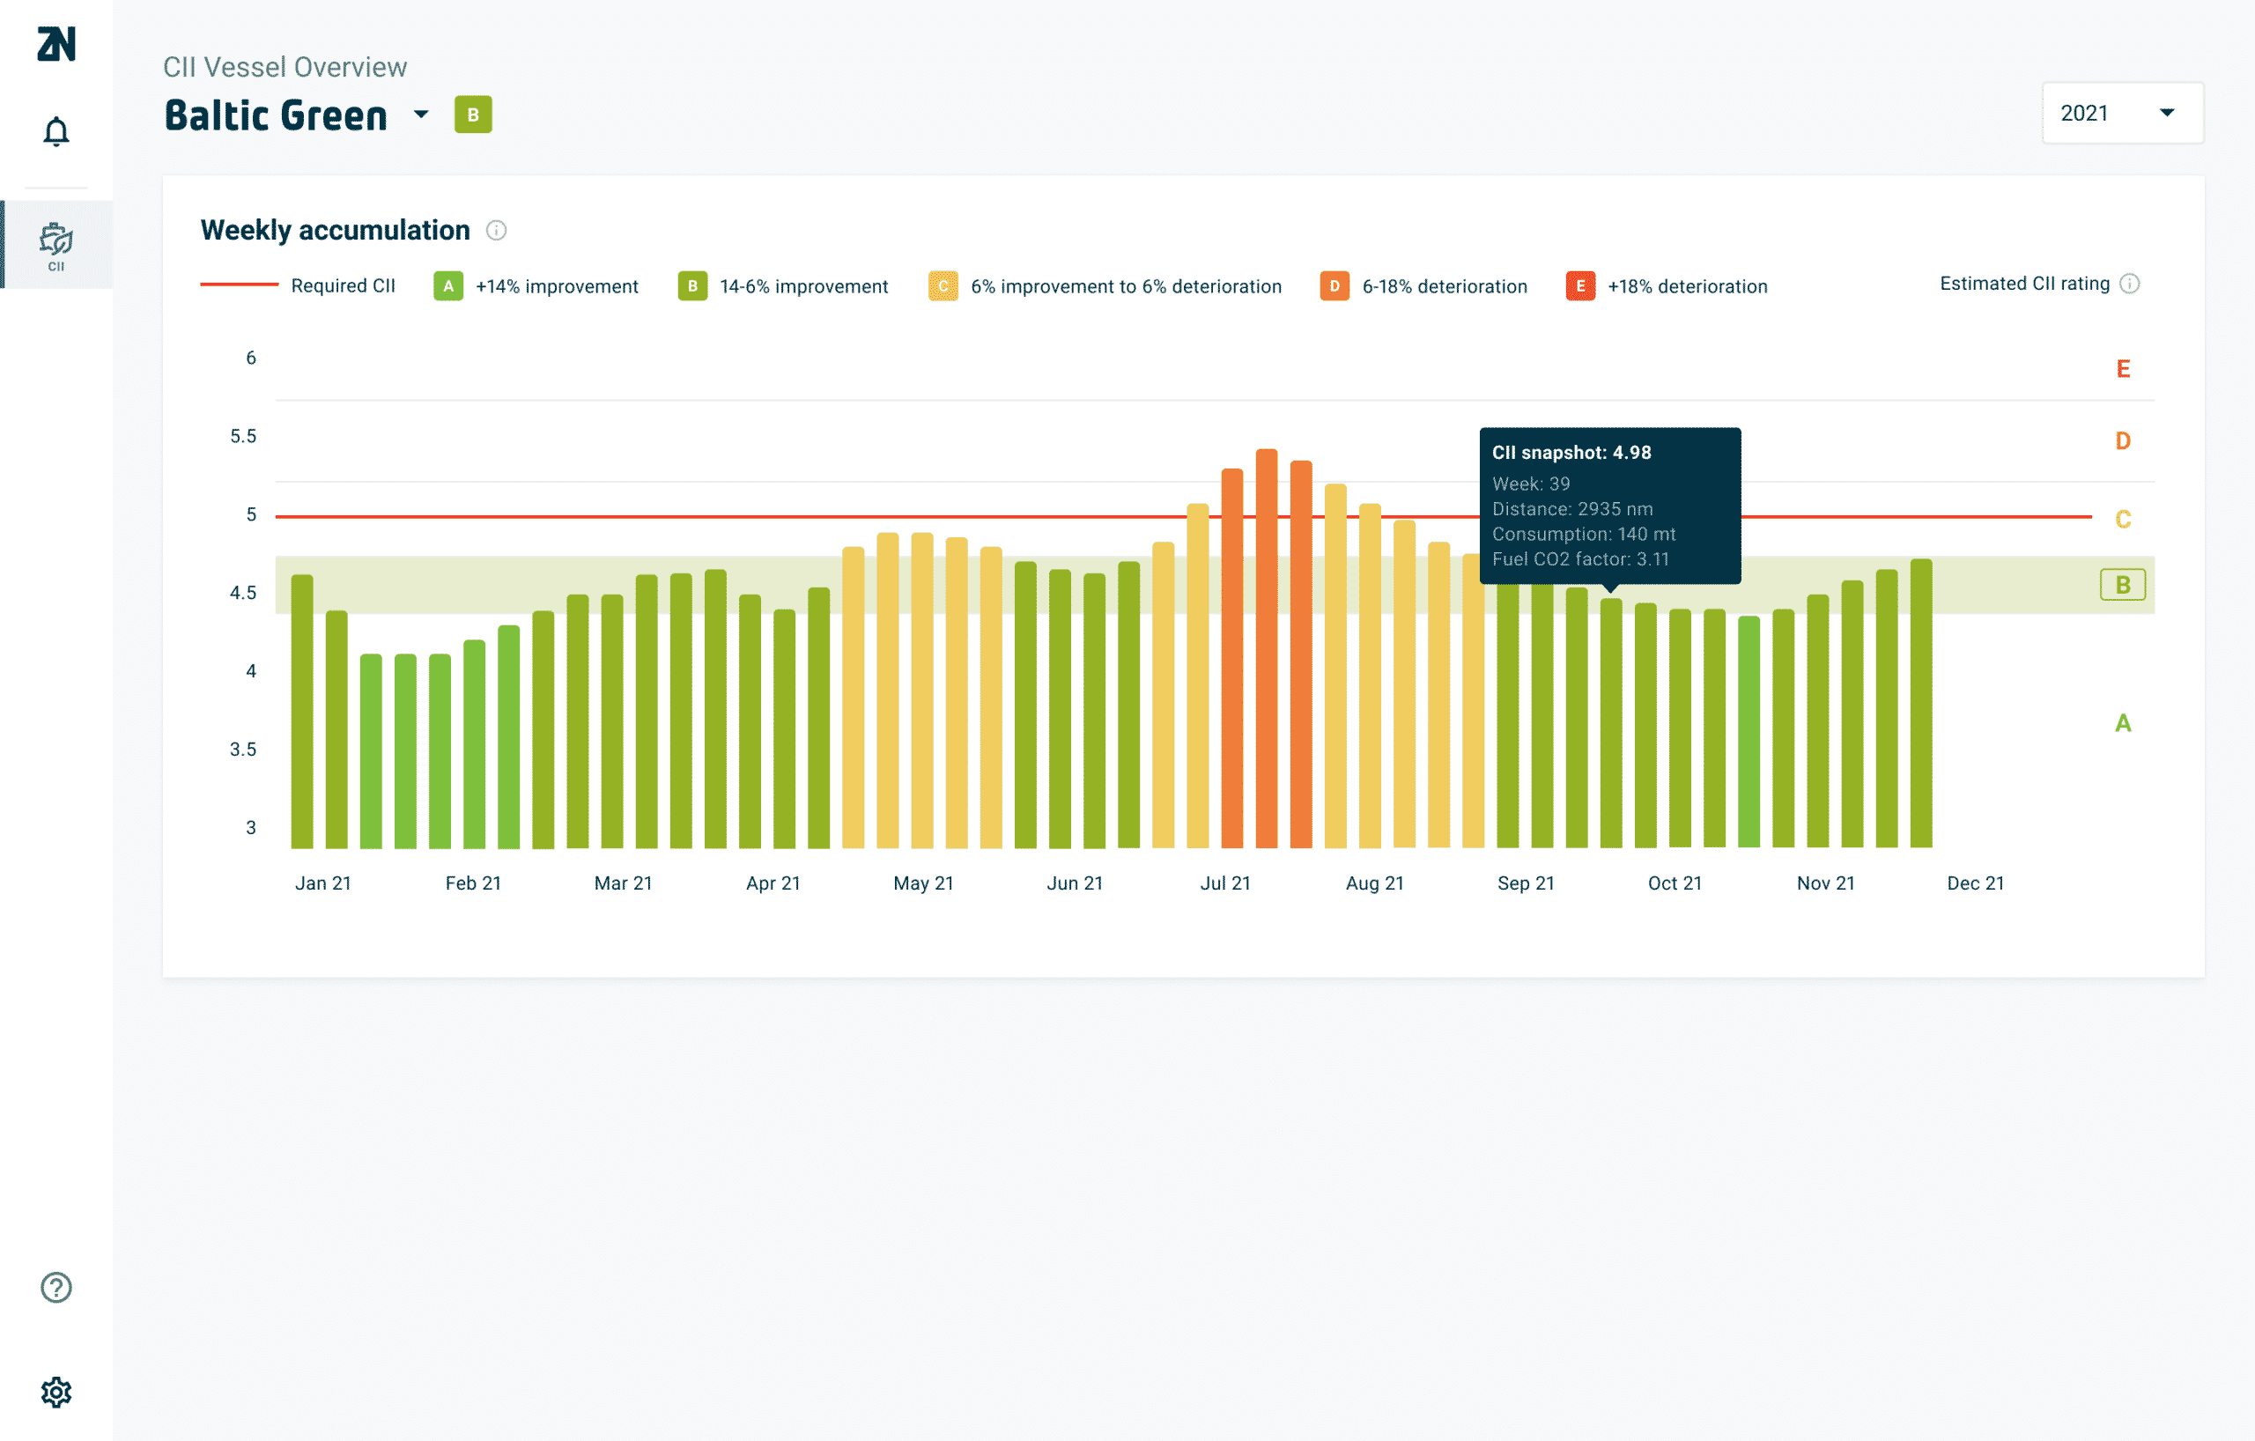Click the Estimated CII rating label
This screenshot has height=1441, width=2255.
coord(2023,284)
